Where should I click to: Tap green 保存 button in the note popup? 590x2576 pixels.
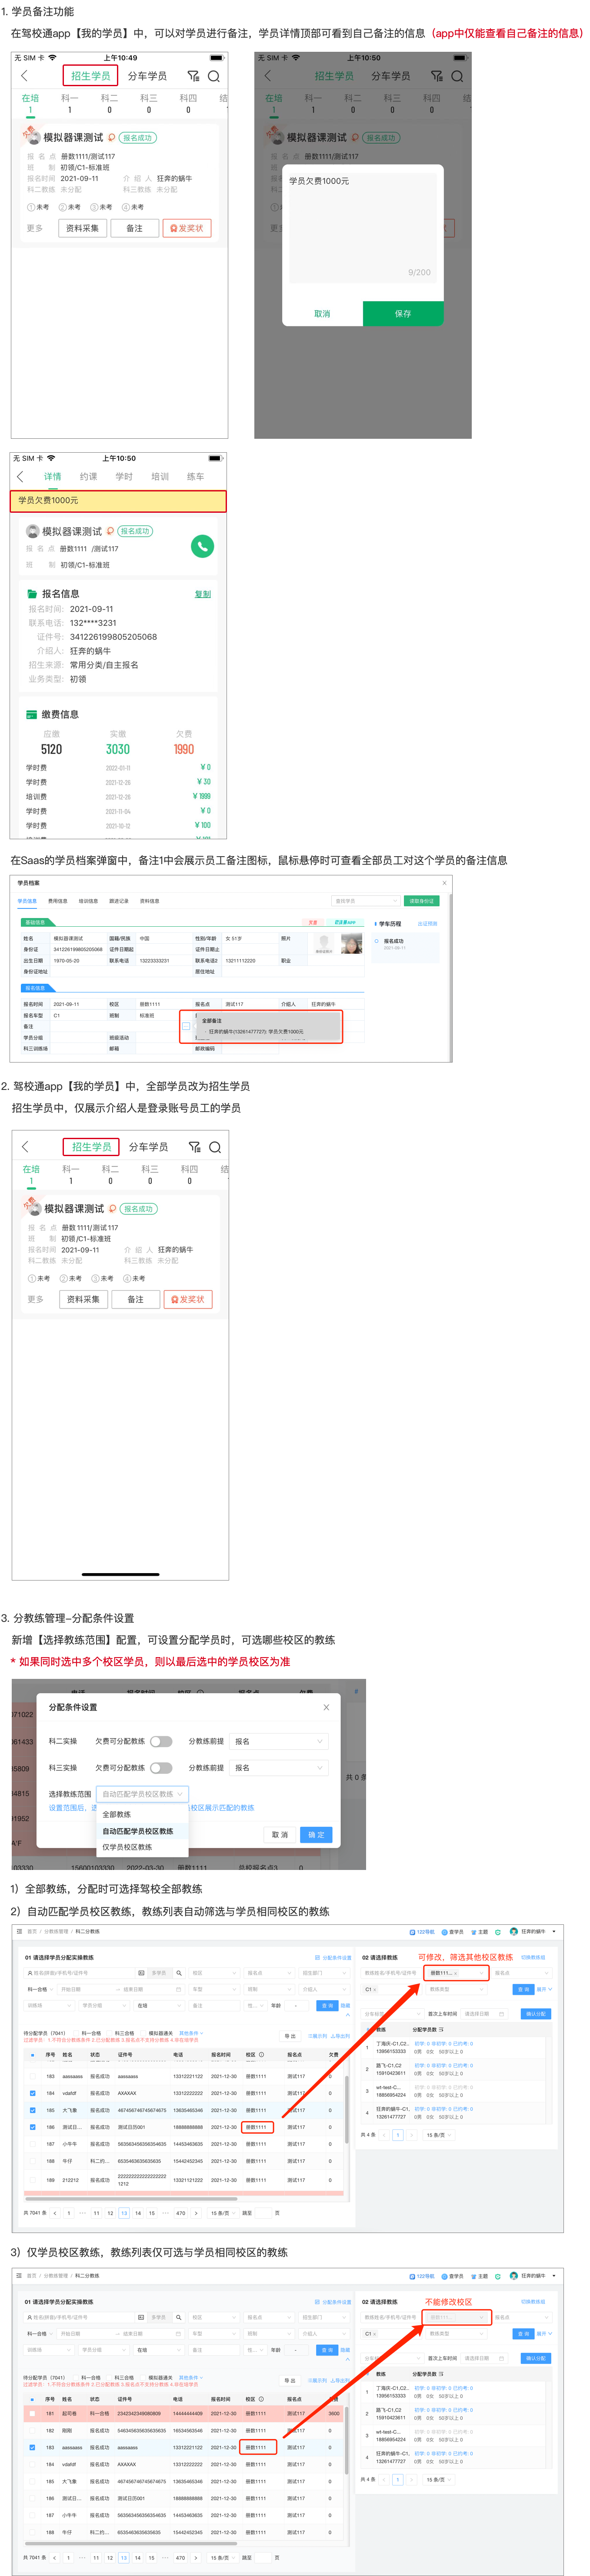pos(403,313)
